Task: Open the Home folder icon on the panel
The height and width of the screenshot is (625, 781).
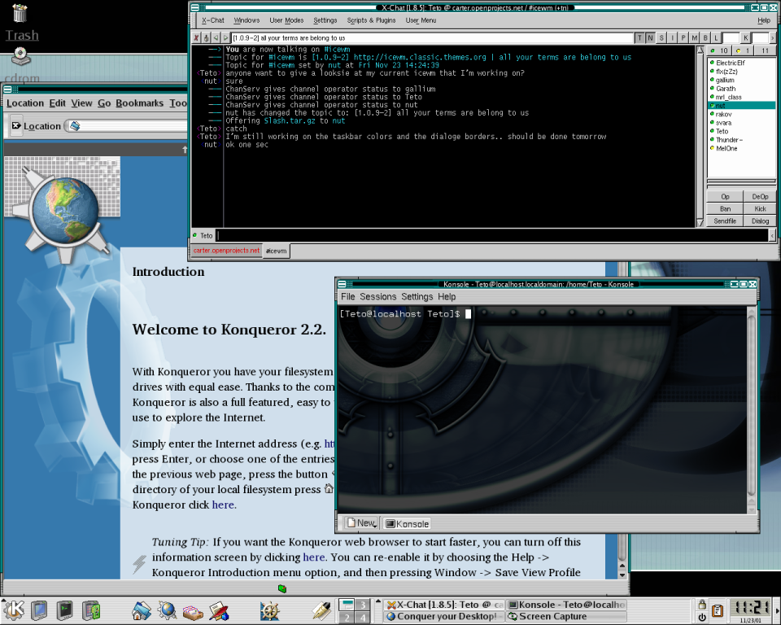Action: tap(142, 610)
